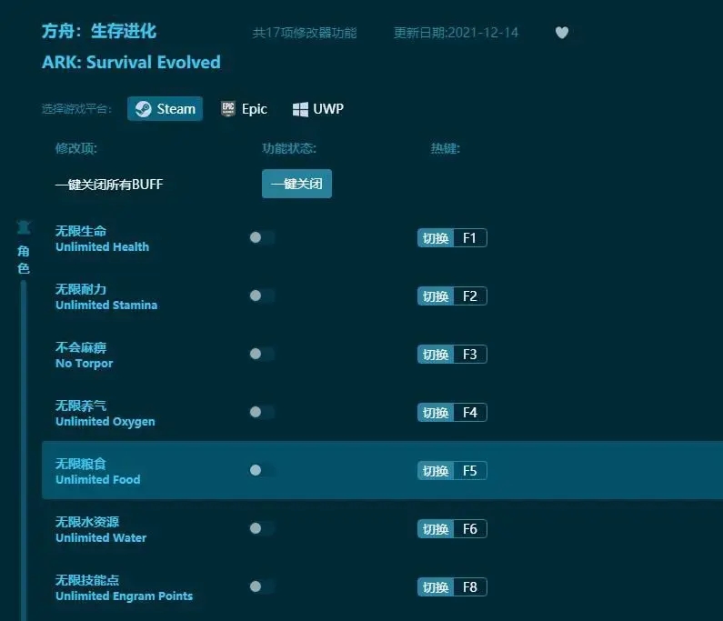Toggle Unlimited Food switch
The height and width of the screenshot is (621, 723).
click(262, 470)
